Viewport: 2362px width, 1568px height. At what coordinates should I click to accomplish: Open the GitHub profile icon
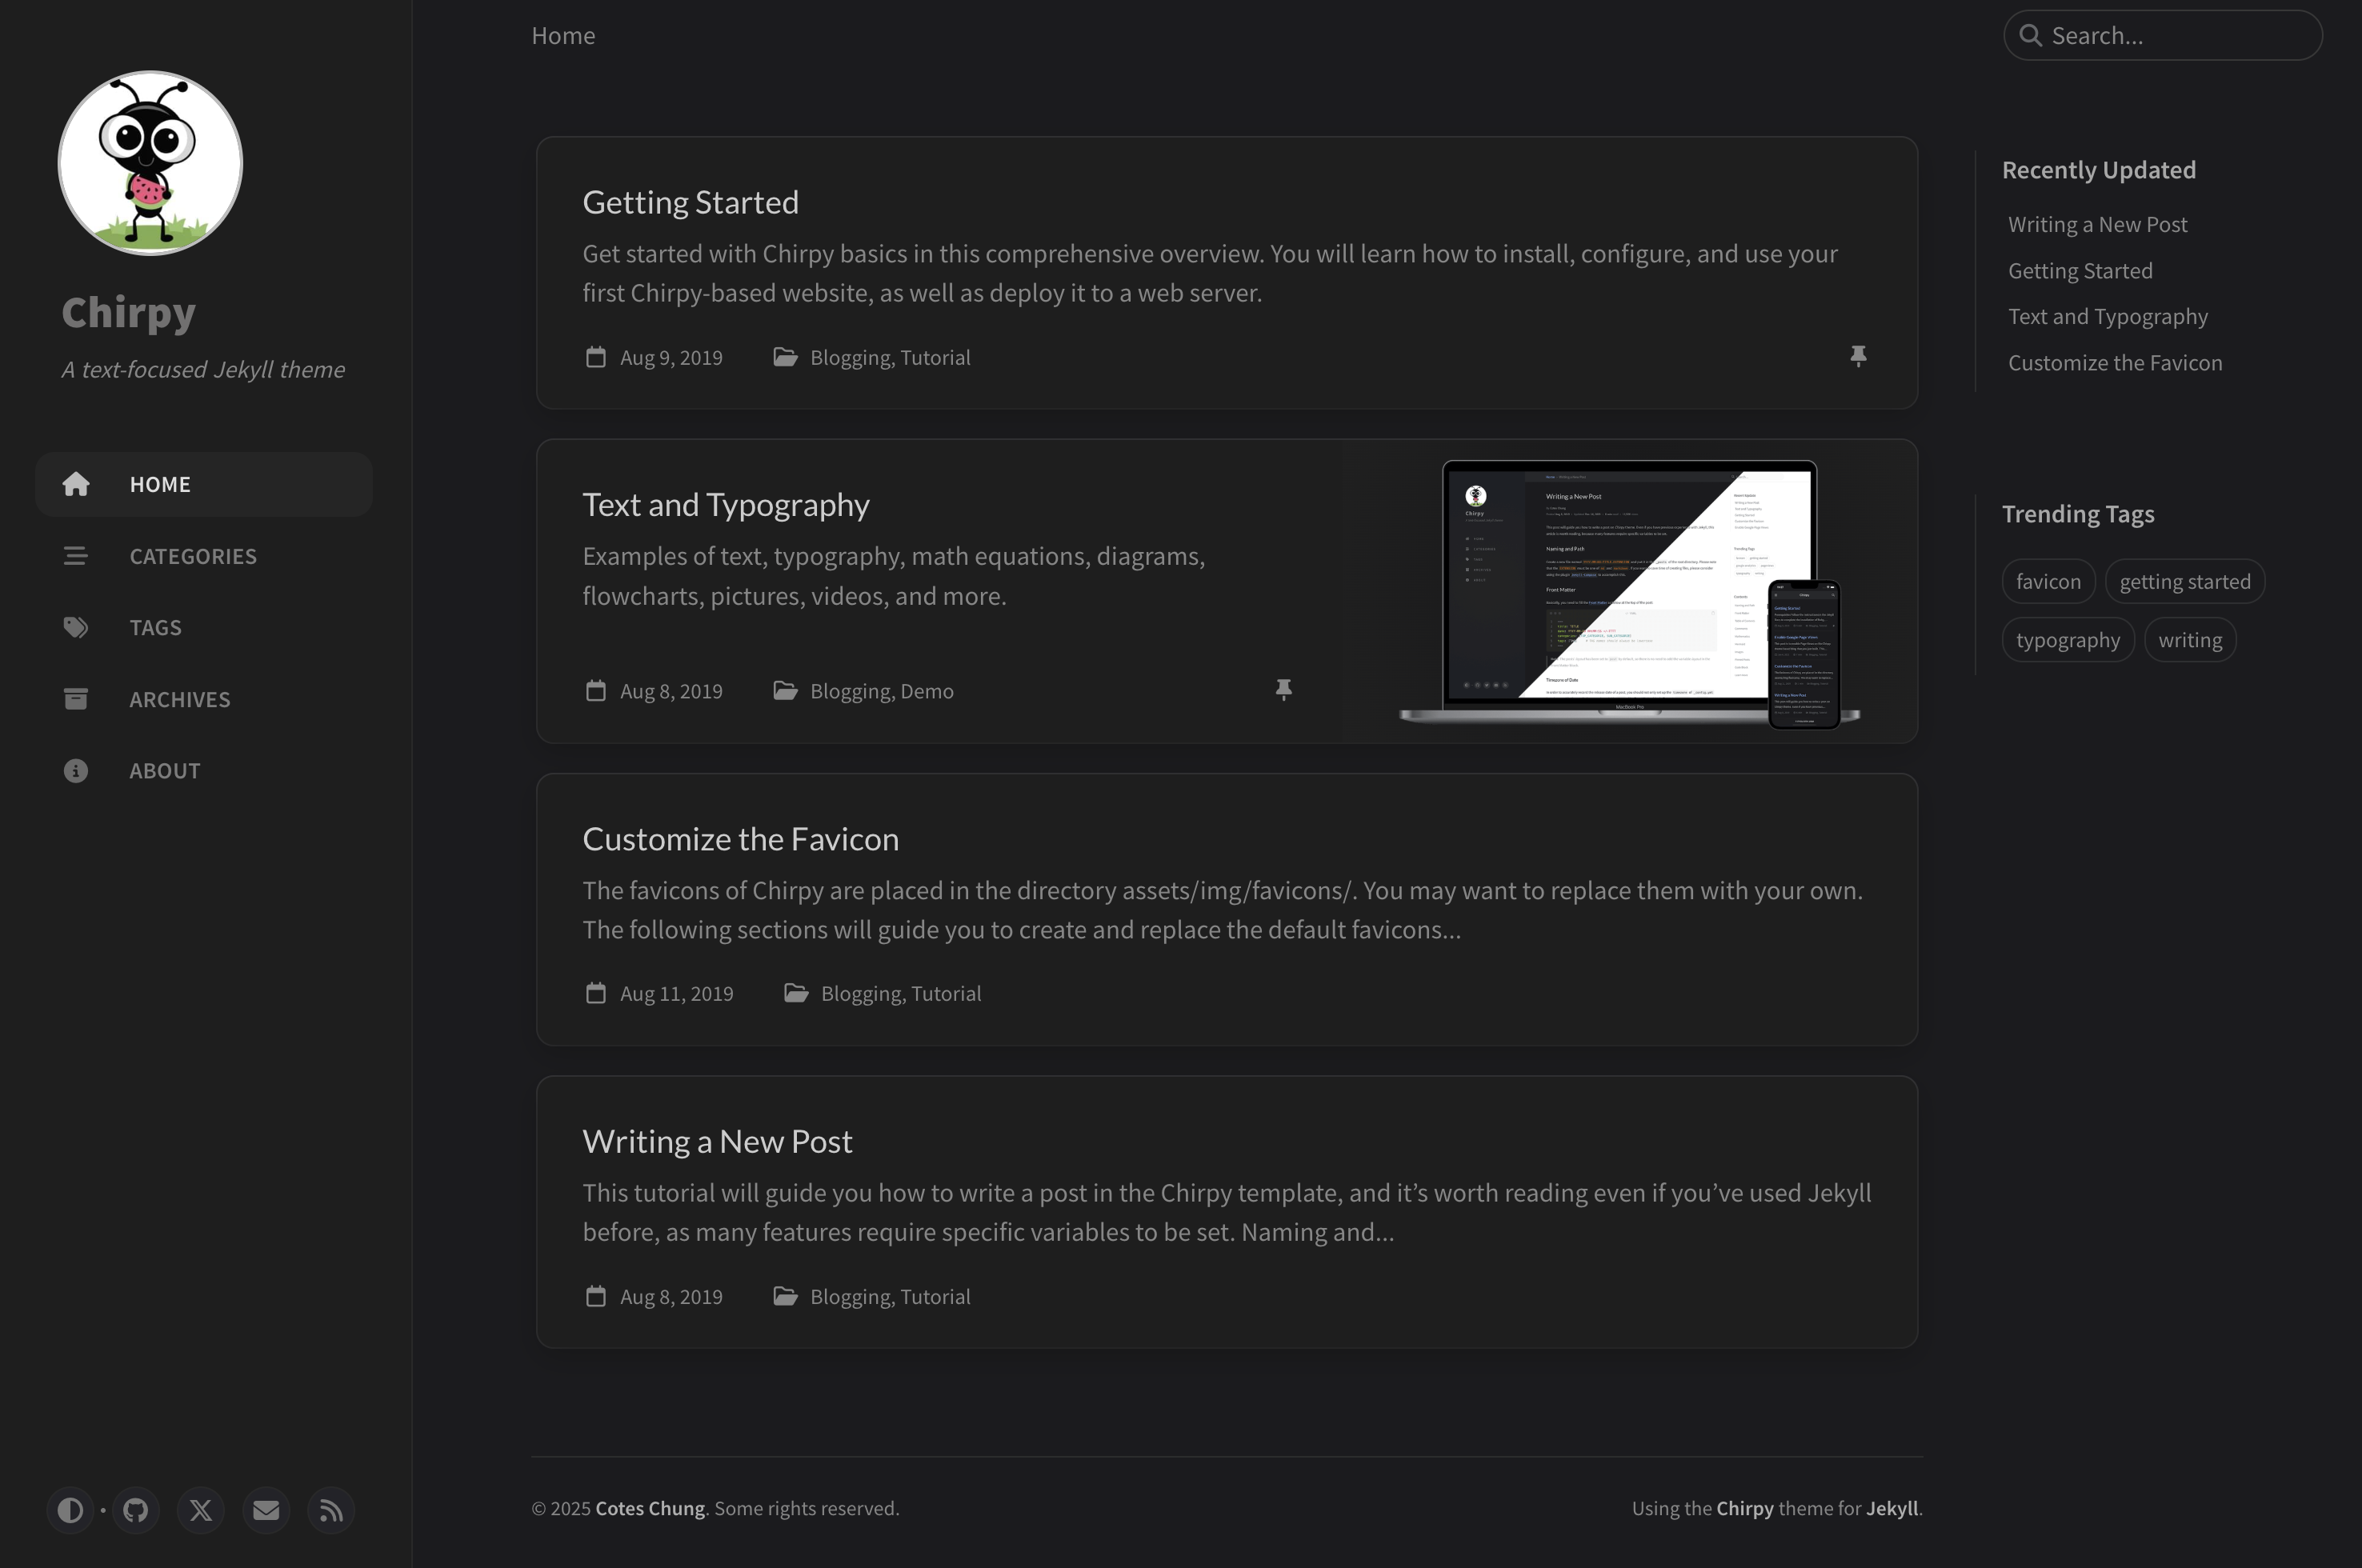135,1510
